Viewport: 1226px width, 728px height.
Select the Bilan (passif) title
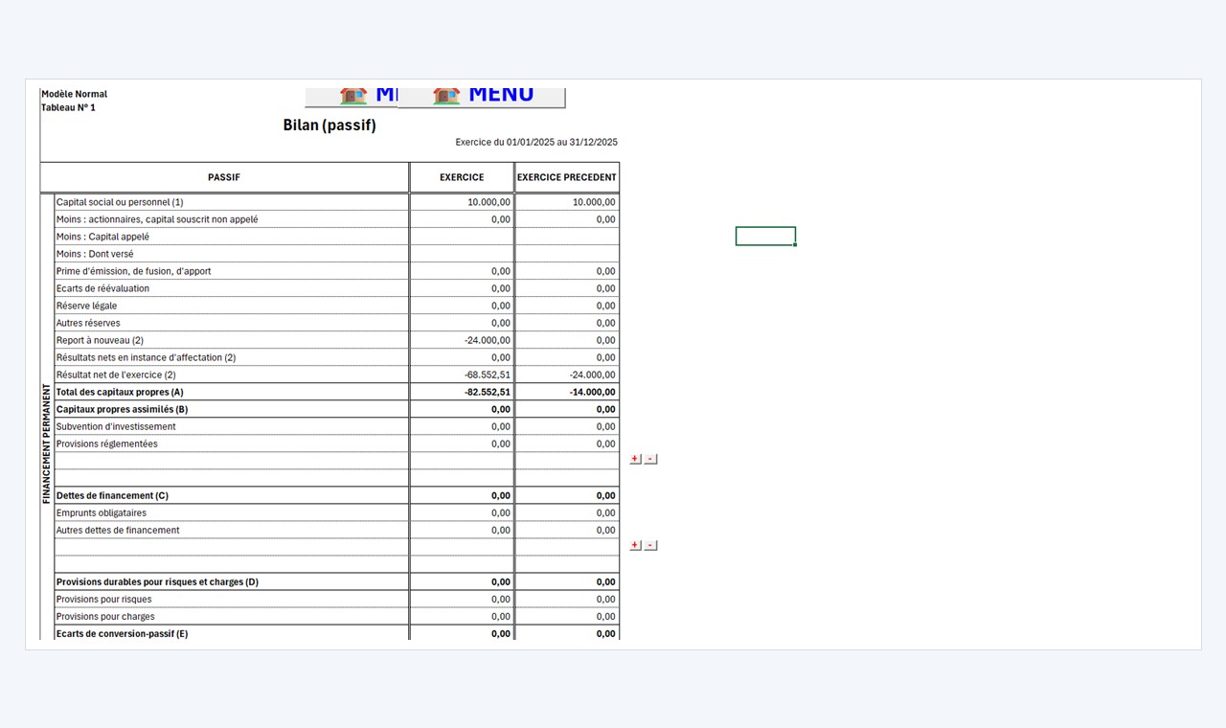coord(329,125)
